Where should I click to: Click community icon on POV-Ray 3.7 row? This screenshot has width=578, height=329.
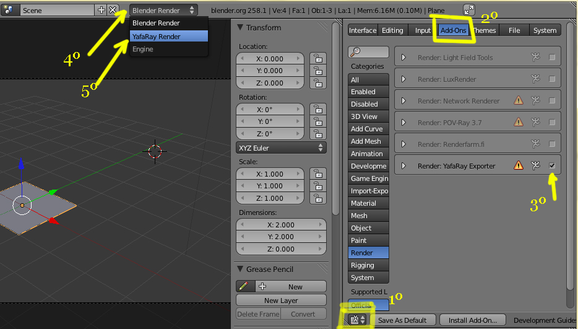[535, 122]
